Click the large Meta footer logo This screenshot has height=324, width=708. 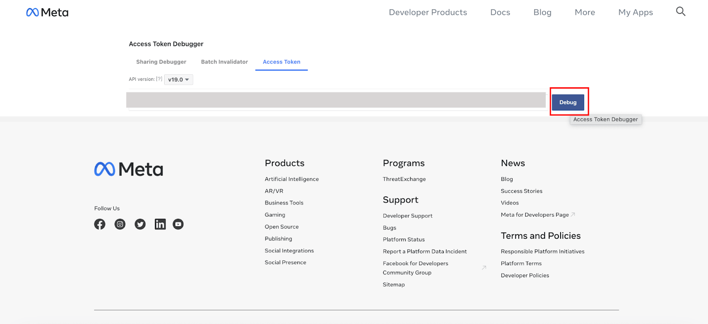[129, 169]
